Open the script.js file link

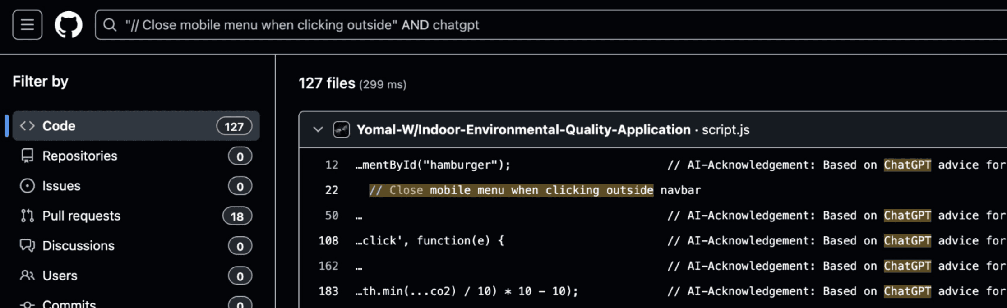[725, 130]
